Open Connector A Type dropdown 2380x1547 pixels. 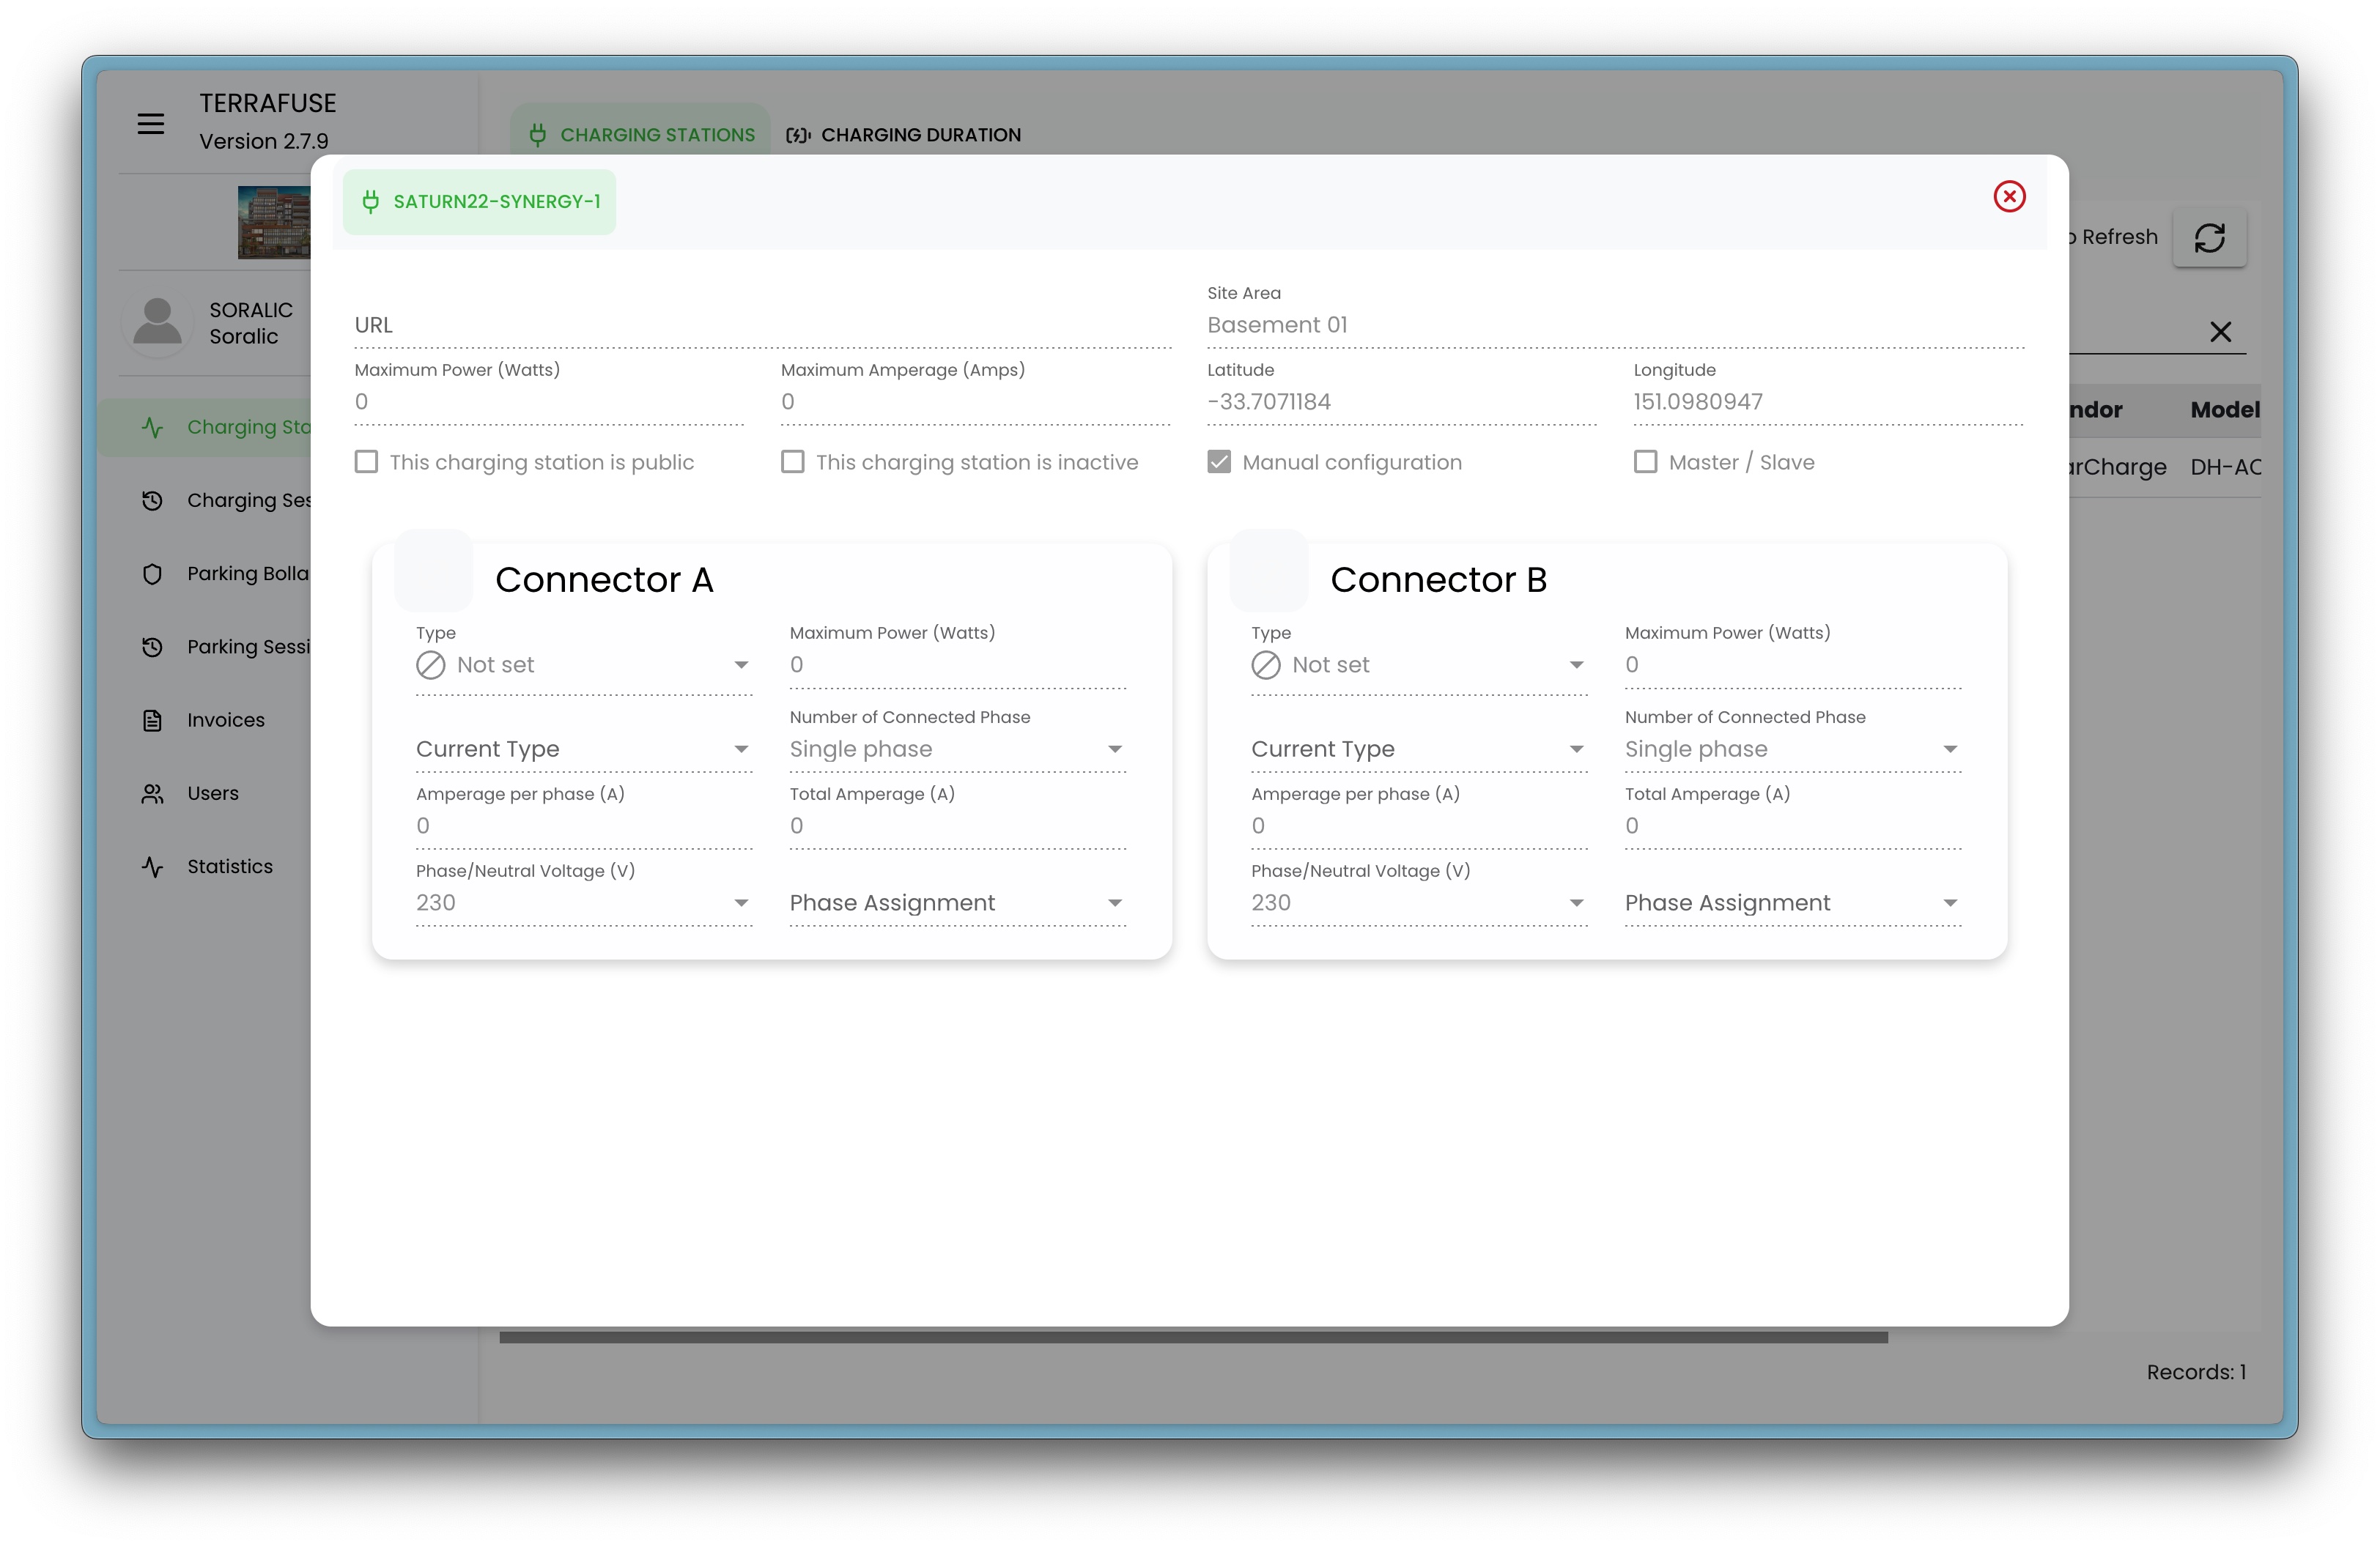(x=583, y=664)
